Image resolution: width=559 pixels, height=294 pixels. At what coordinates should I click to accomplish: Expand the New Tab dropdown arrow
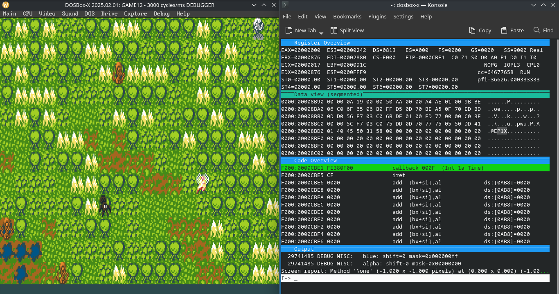(321, 33)
